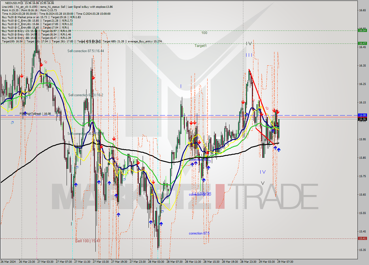Select the 'Buy %10 @ C_Entry88: 15.45' line
This screenshot has width=369, height=265.
pos(35,27)
